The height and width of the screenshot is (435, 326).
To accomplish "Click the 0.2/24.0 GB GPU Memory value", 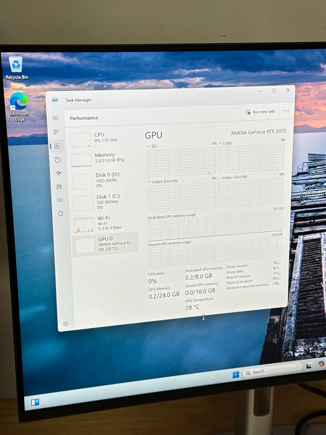I will 164,295.
